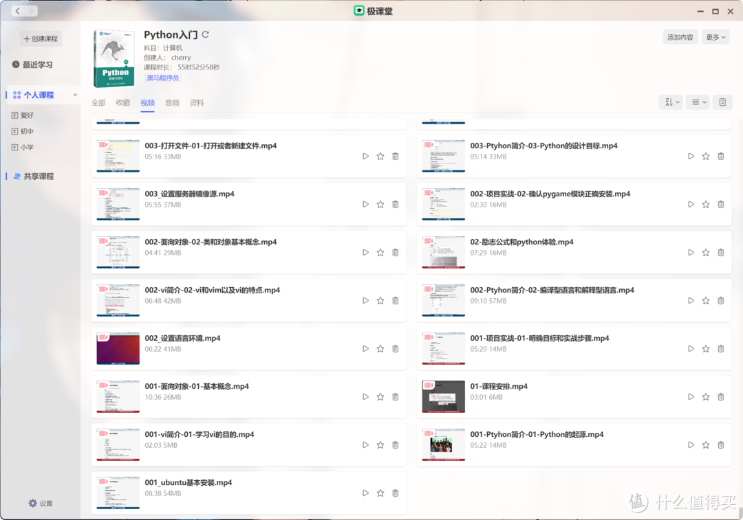Switch to the 音频 tab

172,102
